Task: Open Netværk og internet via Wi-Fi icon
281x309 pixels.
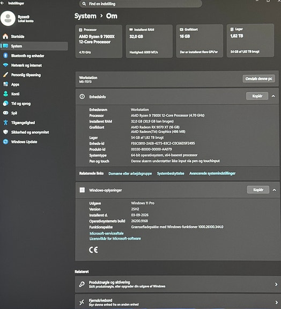Action: (x=5, y=65)
